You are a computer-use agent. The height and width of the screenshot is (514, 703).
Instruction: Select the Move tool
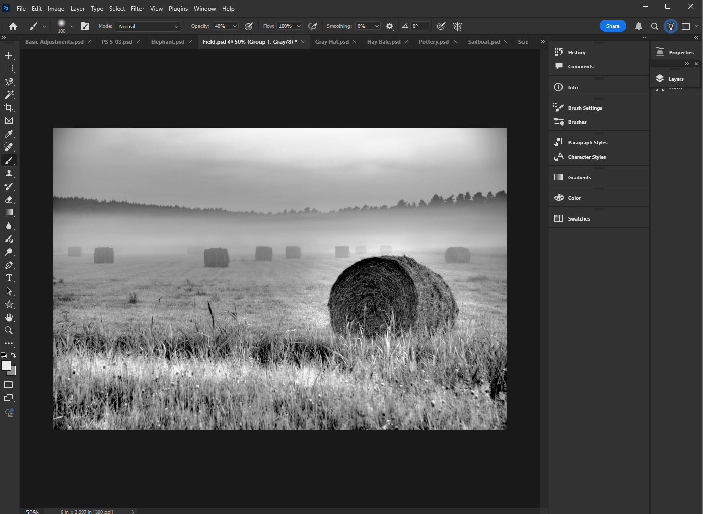coord(9,55)
